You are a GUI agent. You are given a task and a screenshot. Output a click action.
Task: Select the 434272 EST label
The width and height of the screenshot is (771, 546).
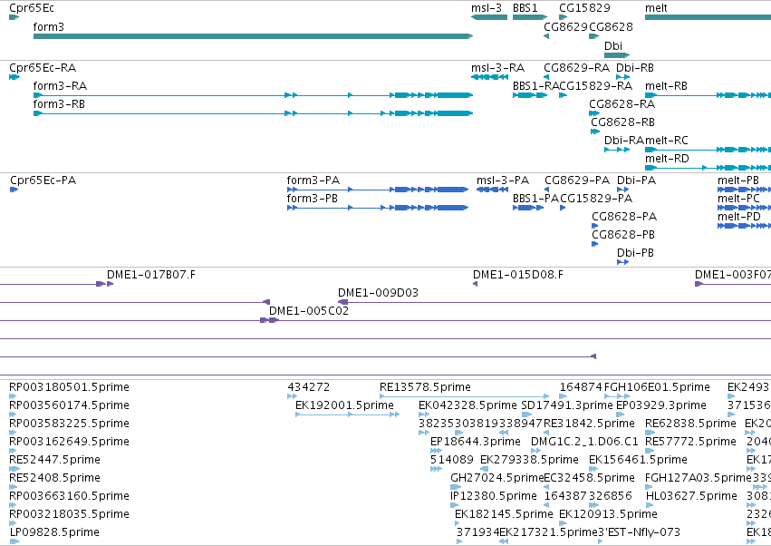coord(308,387)
